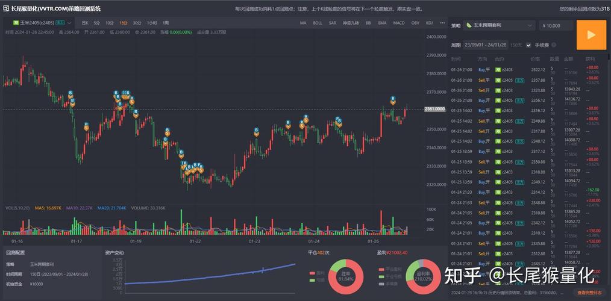Toggle the 手续费 commission checkbox
Viewport: 611px width, 301px height.
tap(528, 45)
